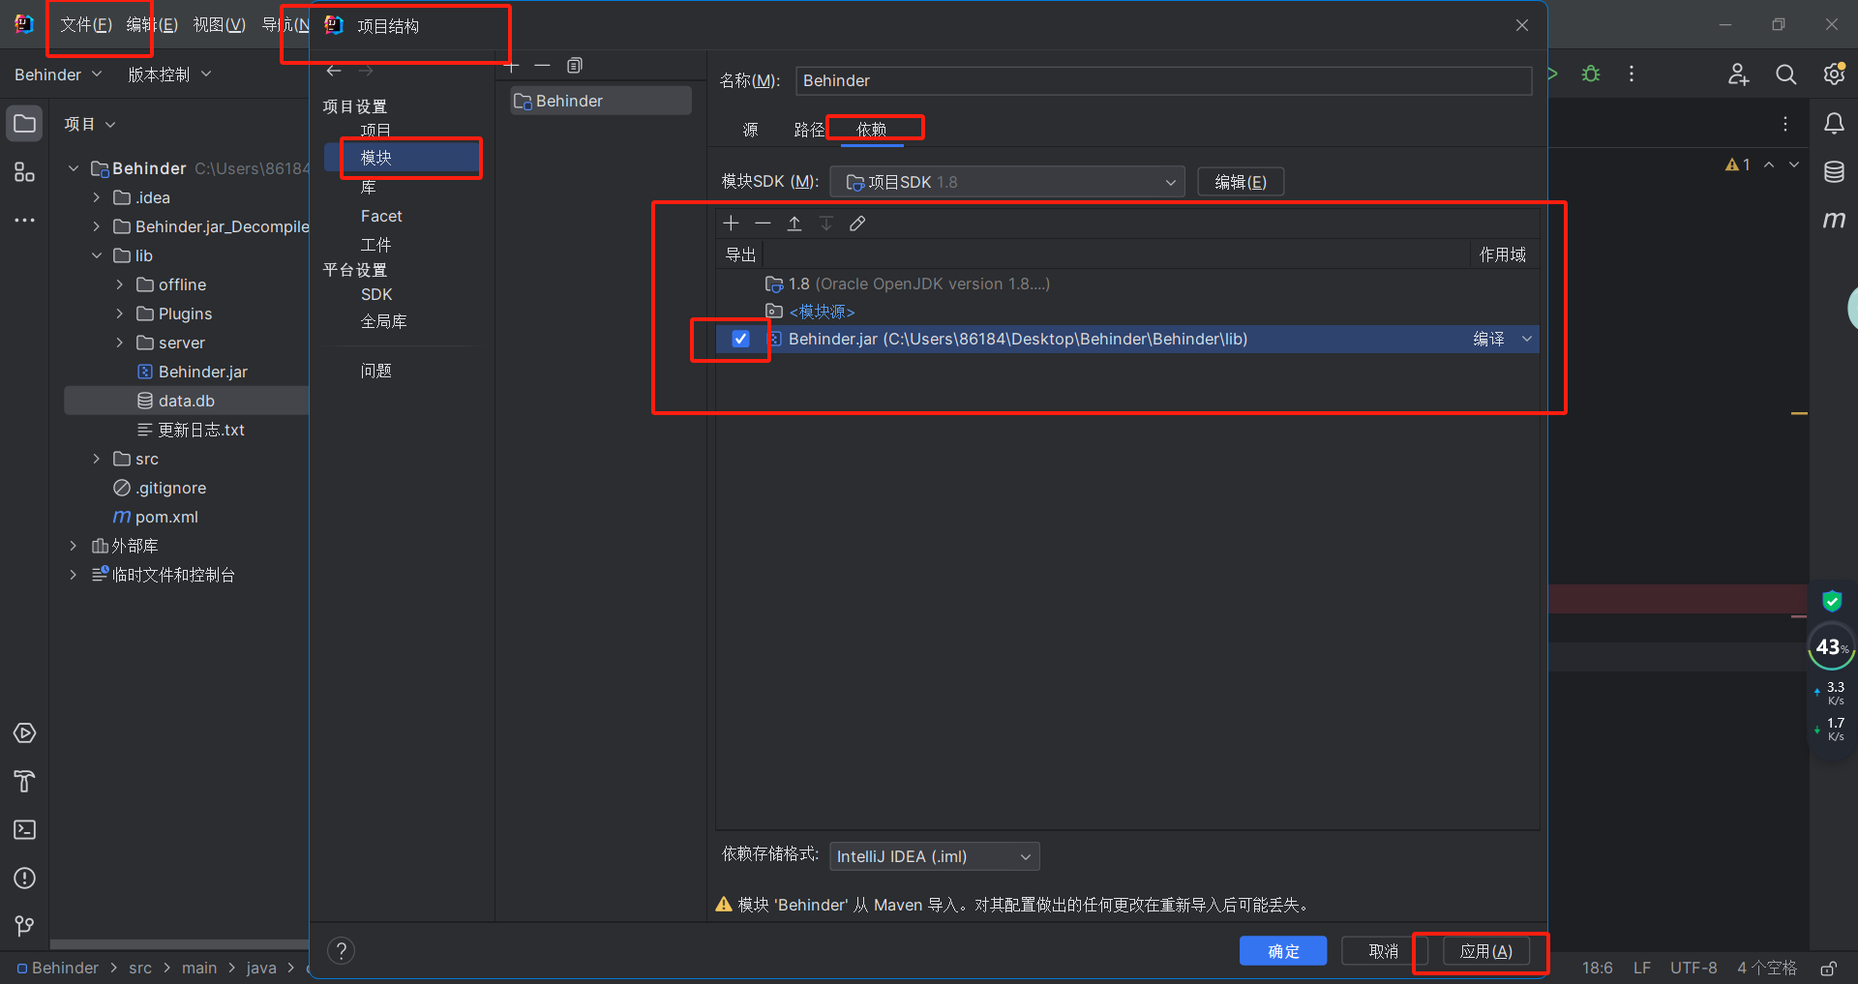1858x984 pixels.
Task: Open more tool windows ellipsis in left sidebar
Action: [x=25, y=221]
